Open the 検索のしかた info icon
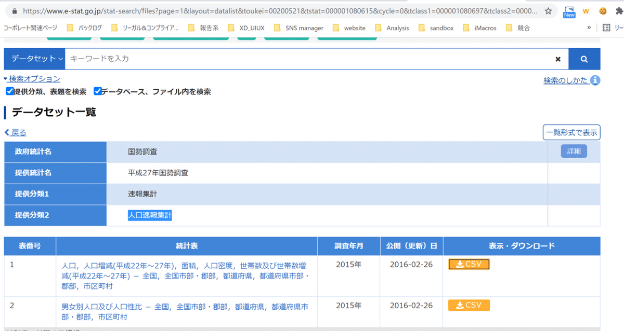Viewport: 624px width, 331px height. coord(596,80)
